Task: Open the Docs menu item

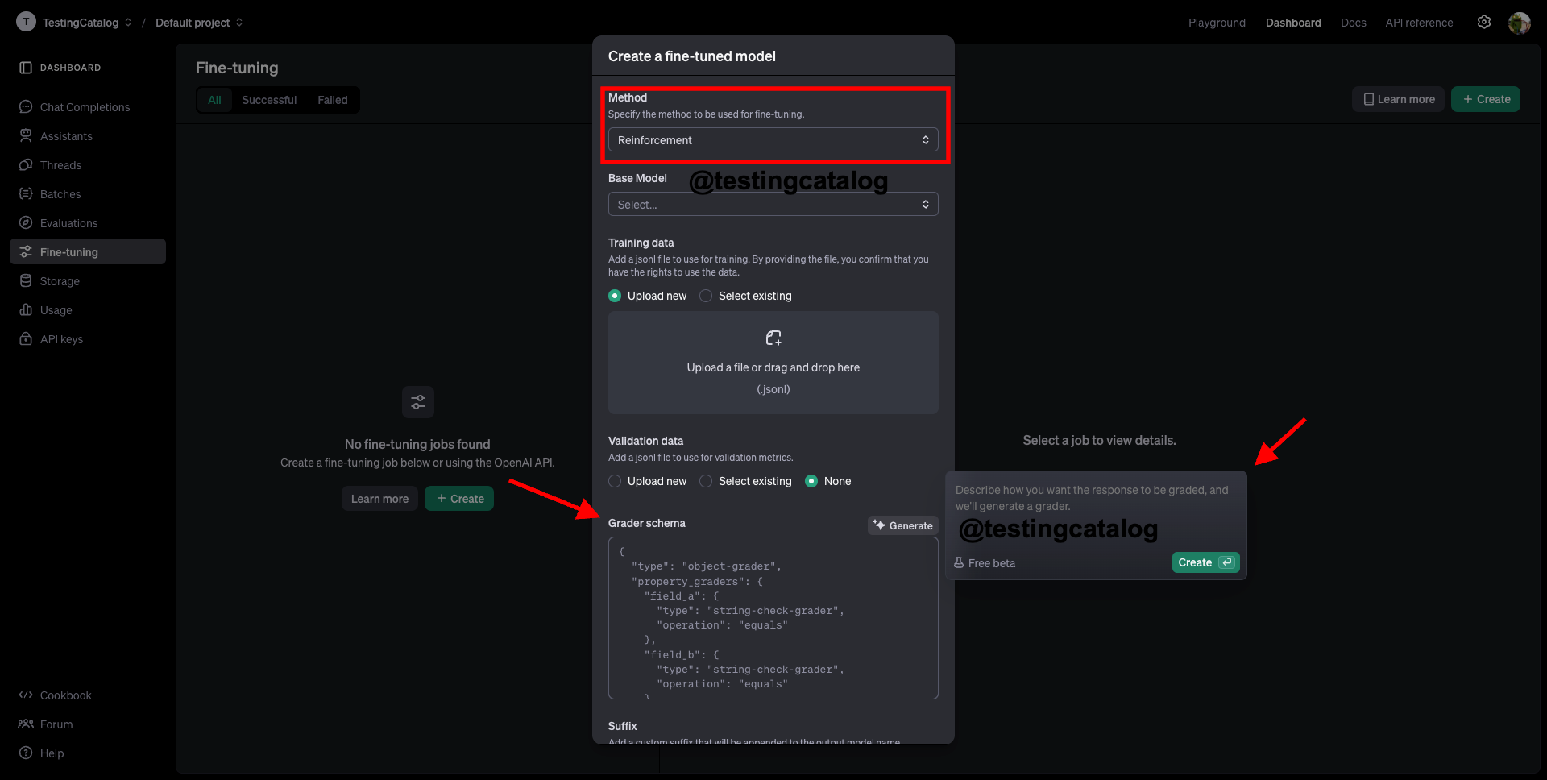Action: (x=1353, y=22)
